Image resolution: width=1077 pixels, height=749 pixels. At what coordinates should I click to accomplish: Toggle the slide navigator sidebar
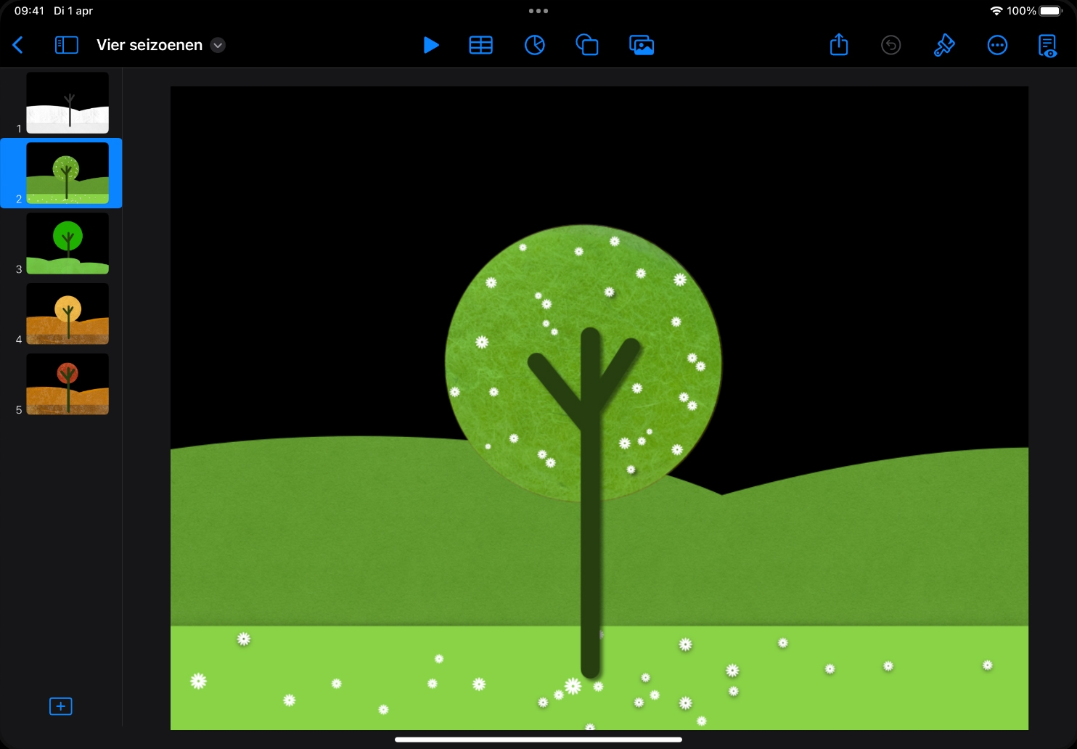click(x=66, y=45)
